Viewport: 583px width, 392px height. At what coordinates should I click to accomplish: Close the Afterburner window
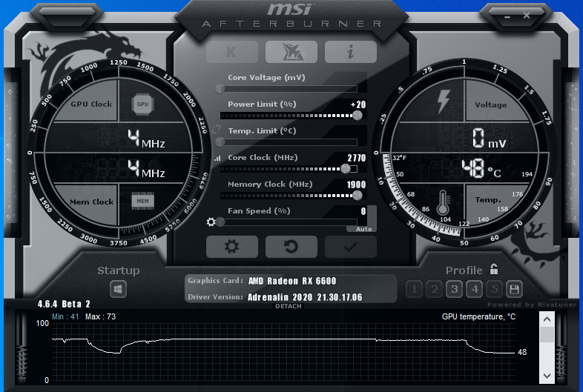tap(527, 16)
